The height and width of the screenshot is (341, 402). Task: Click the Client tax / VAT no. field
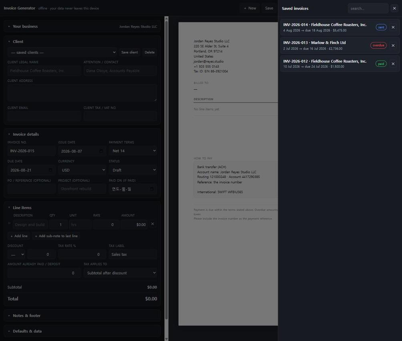[120, 116]
